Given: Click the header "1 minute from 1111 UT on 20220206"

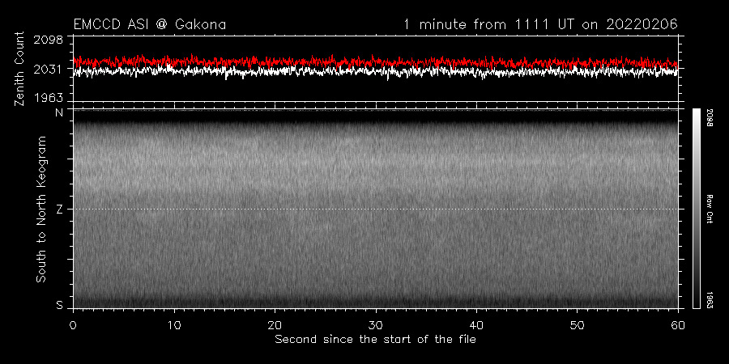Looking at the screenshot, I should [x=540, y=24].
